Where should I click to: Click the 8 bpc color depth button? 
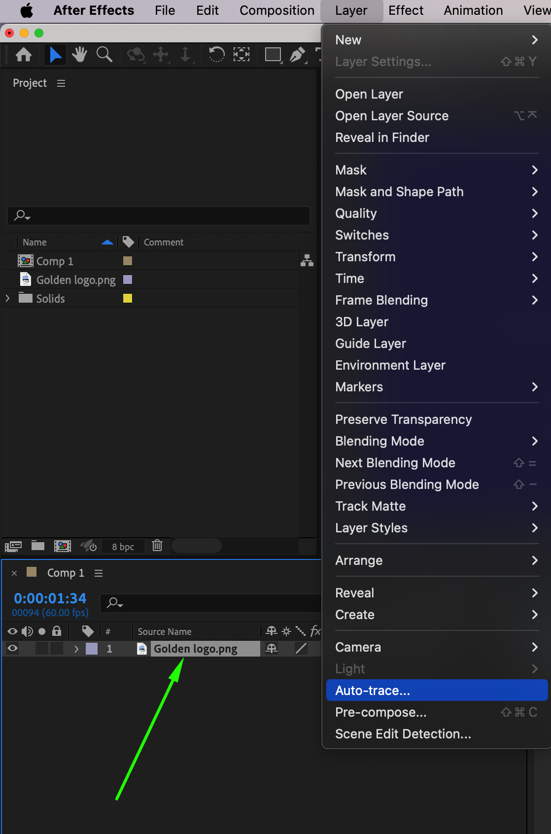(123, 546)
